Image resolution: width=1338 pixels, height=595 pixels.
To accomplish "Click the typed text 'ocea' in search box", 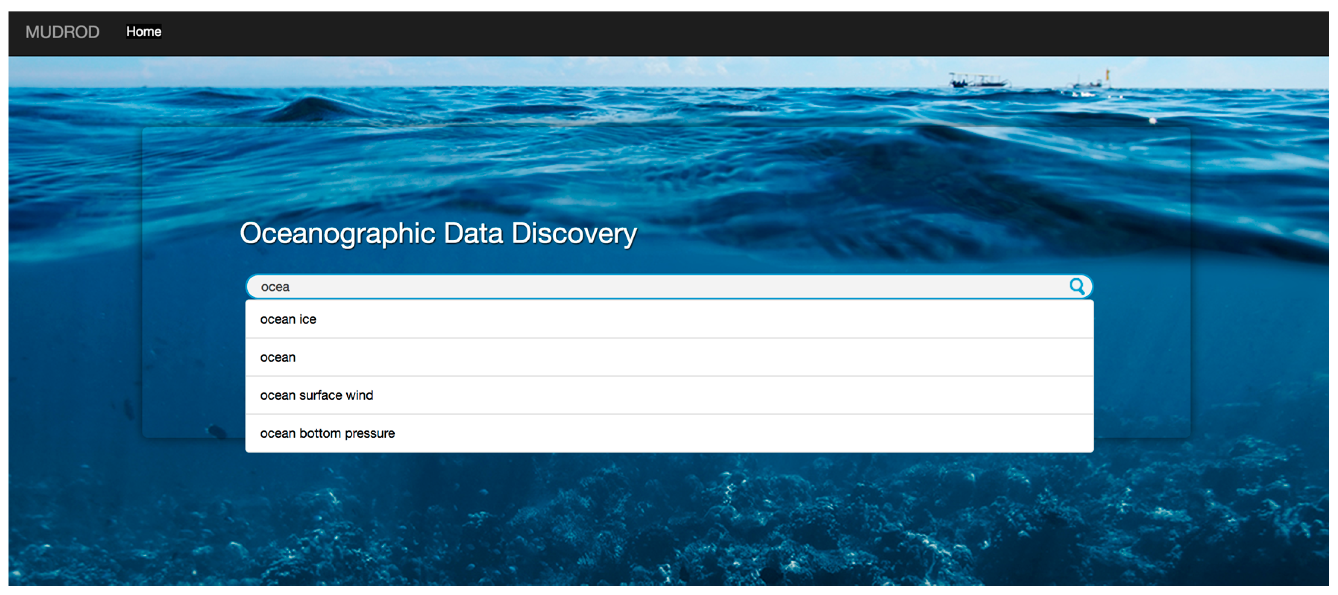I will click(x=275, y=287).
